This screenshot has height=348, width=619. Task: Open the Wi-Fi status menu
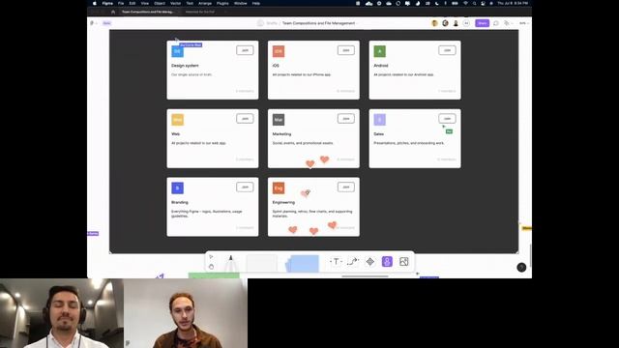tap(465, 3)
